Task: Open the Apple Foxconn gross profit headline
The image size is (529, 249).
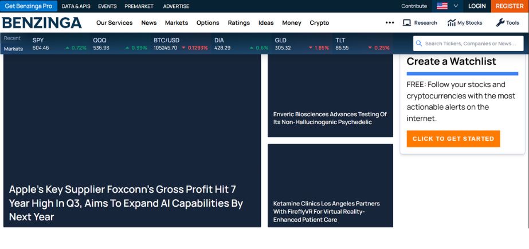Action: [126, 203]
